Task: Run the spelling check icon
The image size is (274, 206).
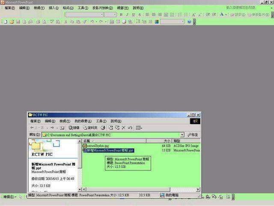Action: tap(52, 22)
